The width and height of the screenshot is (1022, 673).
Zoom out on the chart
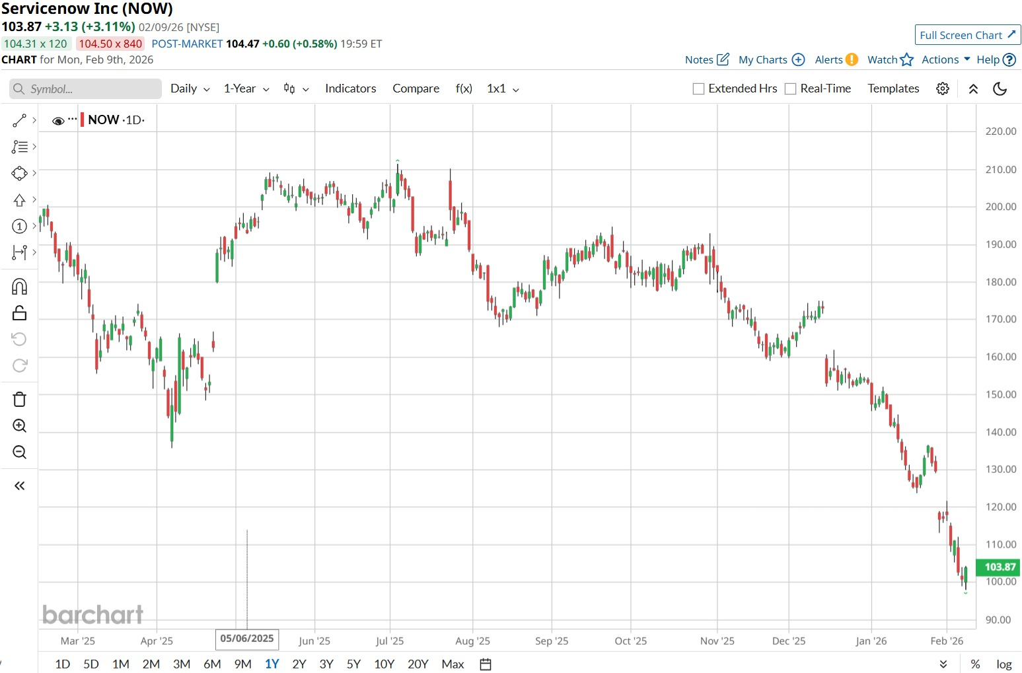click(x=19, y=452)
